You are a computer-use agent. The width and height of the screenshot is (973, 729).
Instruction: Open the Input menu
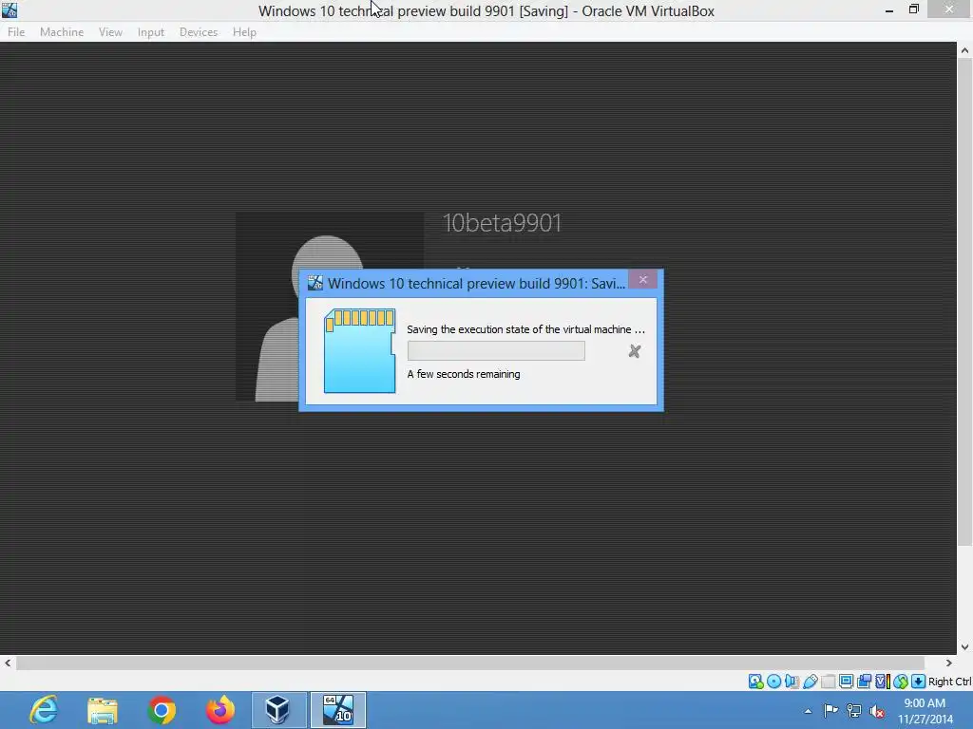point(151,32)
